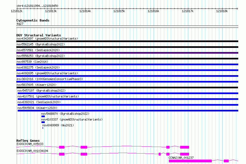Select the nsv4107501 (gnomADStructuralVariants) label
This screenshot has width=246, height=164.
coord(48,96)
